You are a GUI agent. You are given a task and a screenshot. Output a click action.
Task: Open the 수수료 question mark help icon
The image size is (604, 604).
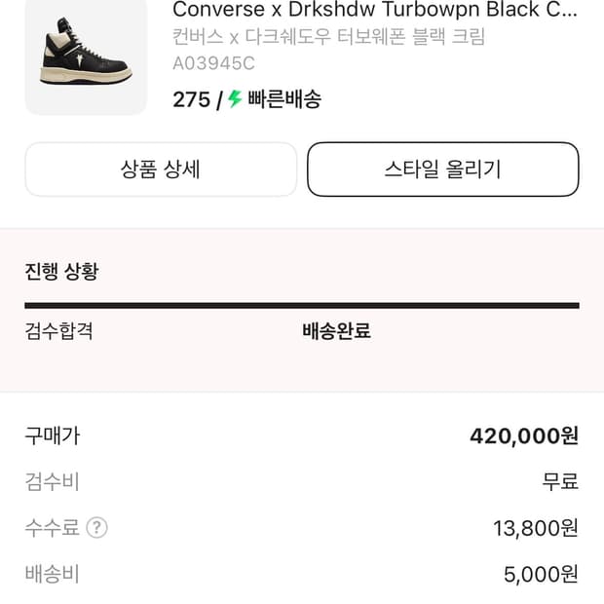point(96,528)
